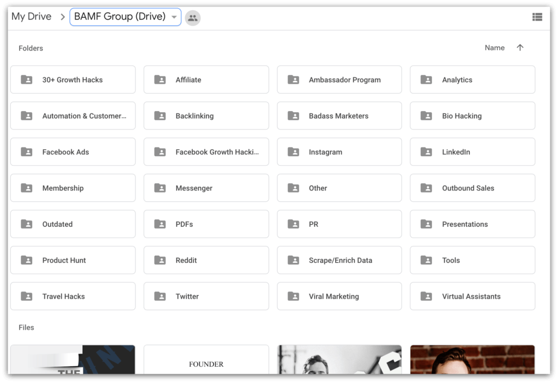Click the PR folder icon

click(x=293, y=224)
